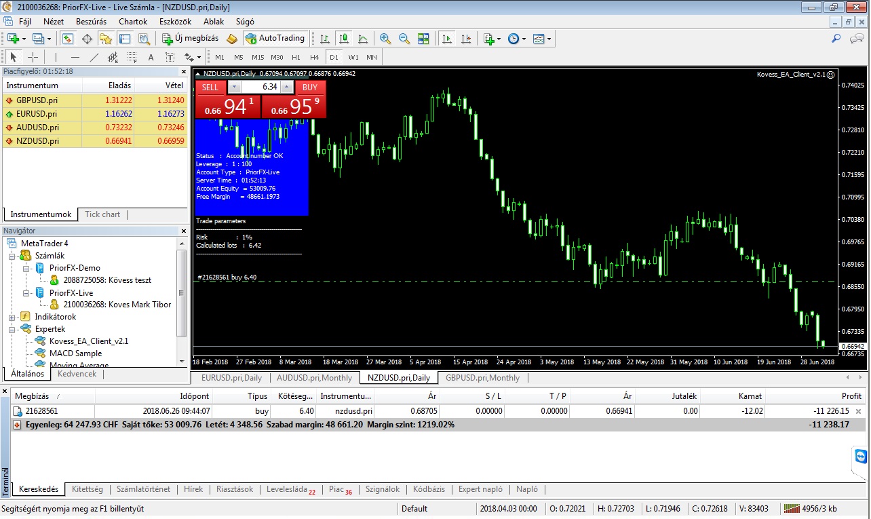Screen dimensions: 871x519
Task: Select the trendline drawing tool
Action: (x=94, y=57)
